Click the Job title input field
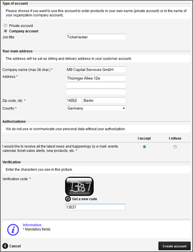 pyautogui.click(x=96, y=37)
